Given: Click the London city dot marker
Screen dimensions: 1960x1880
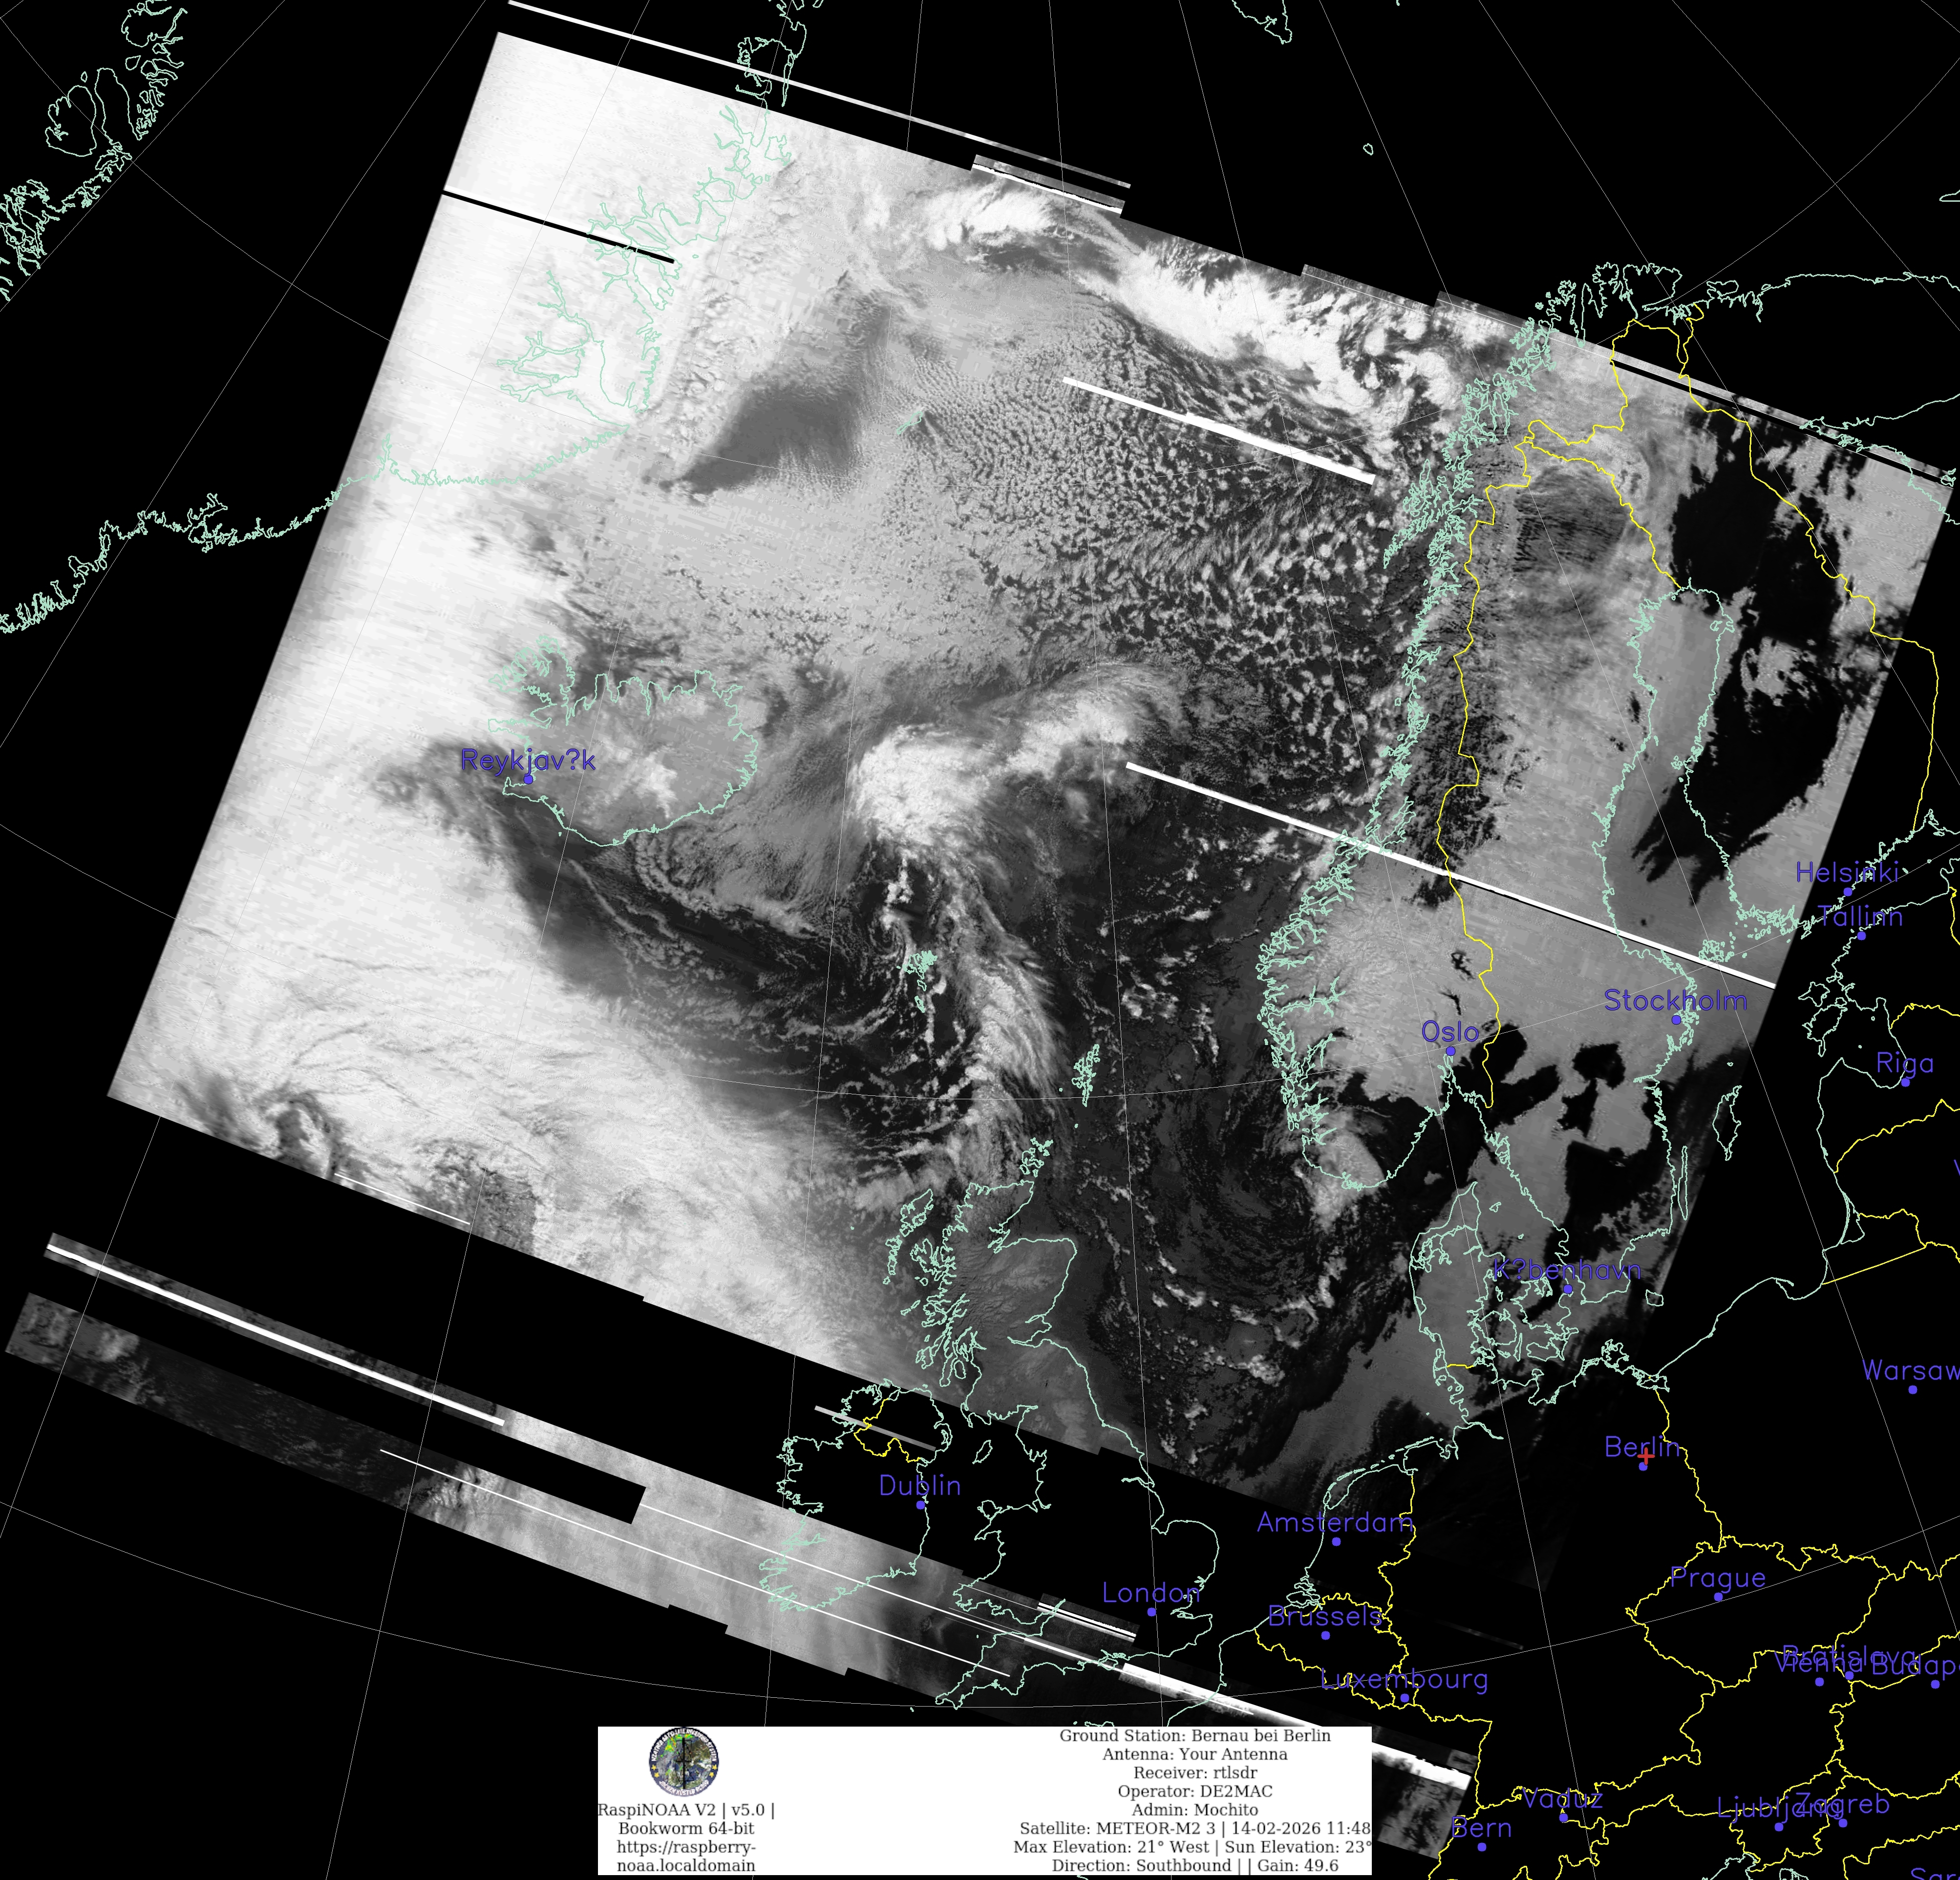Looking at the screenshot, I should (1151, 1612).
